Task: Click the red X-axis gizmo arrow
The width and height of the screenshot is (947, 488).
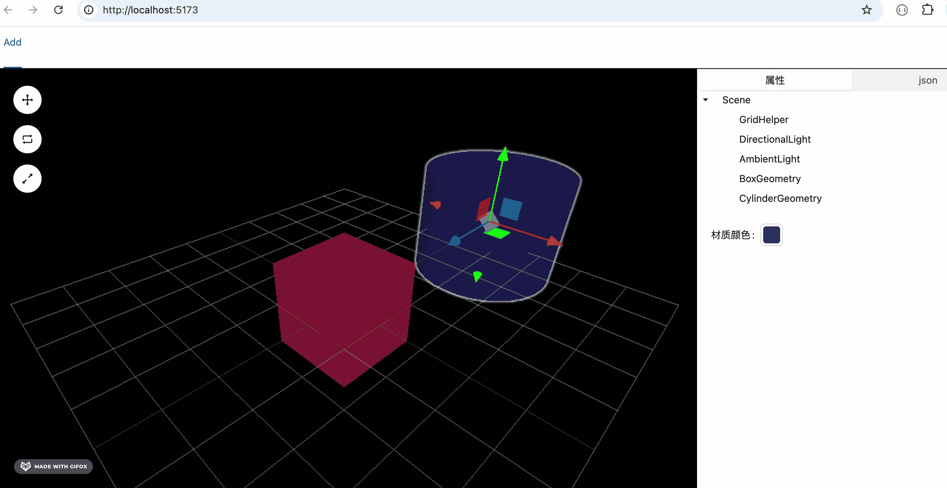Action: tap(554, 241)
